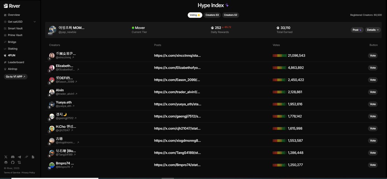The image size is (387, 179).
Task: Click external-link arrow beside @Eason_2099
Action: [76, 82]
